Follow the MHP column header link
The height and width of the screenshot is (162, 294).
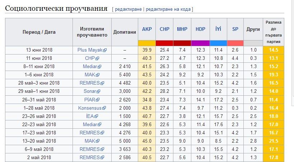(x=182, y=29)
